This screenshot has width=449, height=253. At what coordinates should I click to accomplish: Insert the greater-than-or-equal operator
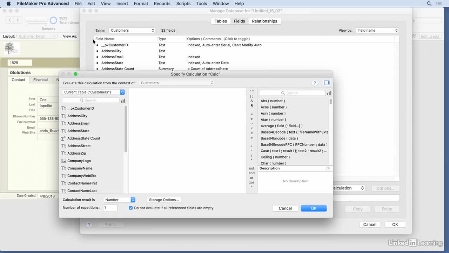(252, 133)
